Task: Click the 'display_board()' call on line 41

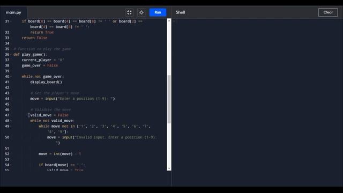Action: click(x=46, y=82)
